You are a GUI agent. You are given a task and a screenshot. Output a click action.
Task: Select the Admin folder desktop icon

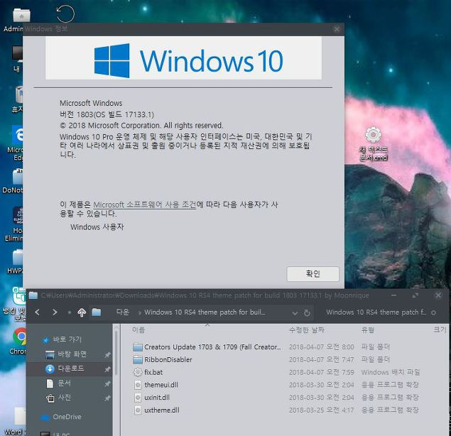click(17, 20)
